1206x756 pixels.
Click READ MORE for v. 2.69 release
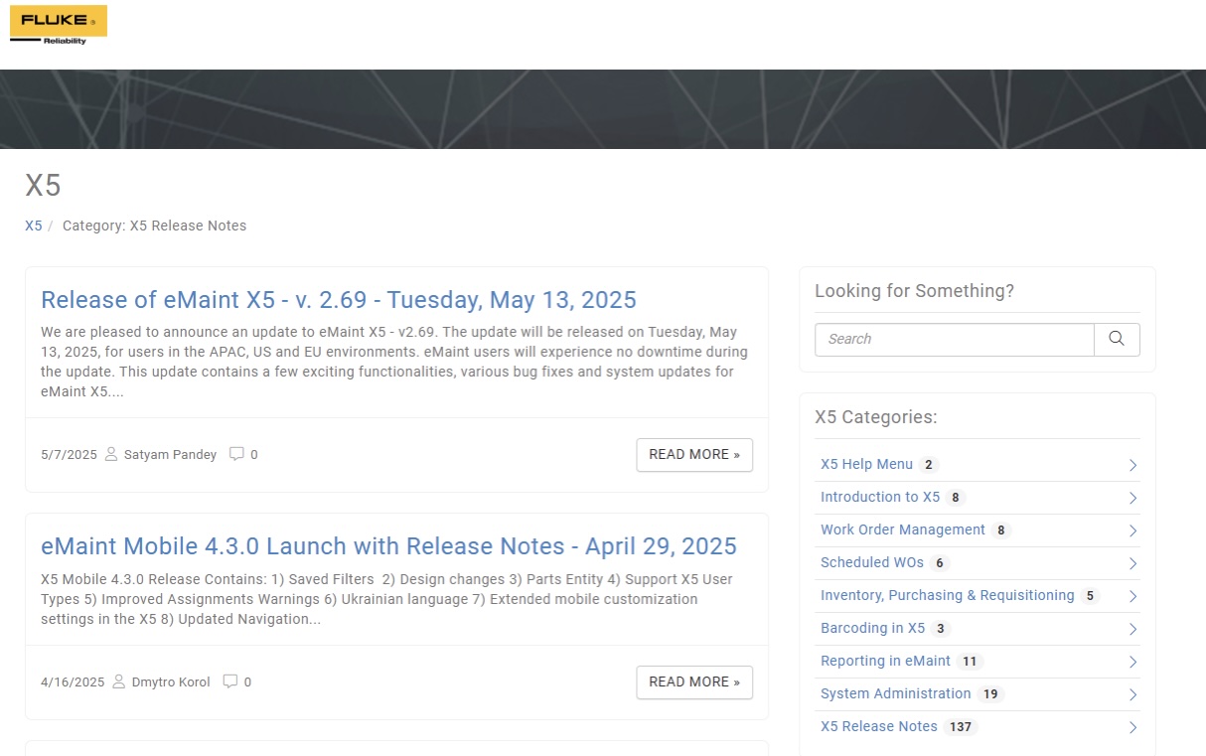coord(693,454)
